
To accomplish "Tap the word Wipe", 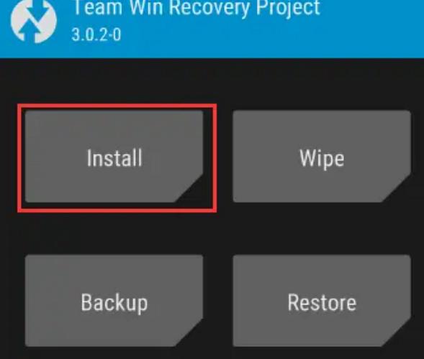I will tap(322, 159).
